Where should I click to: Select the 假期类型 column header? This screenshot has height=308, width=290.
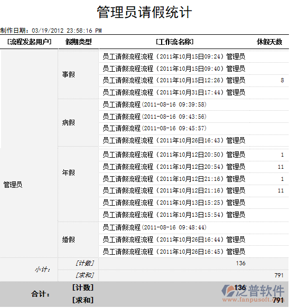(x=79, y=42)
